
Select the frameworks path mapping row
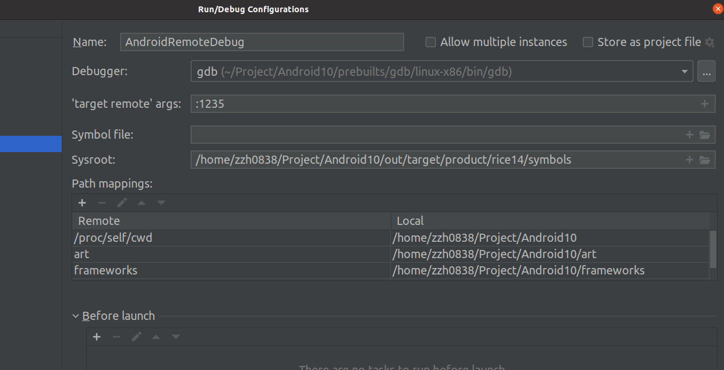[231, 270]
